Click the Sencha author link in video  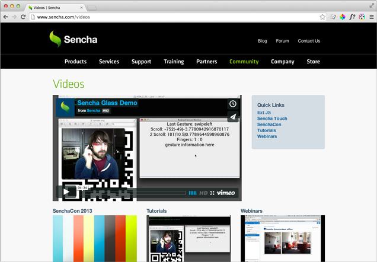pyautogui.click(x=94, y=111)
